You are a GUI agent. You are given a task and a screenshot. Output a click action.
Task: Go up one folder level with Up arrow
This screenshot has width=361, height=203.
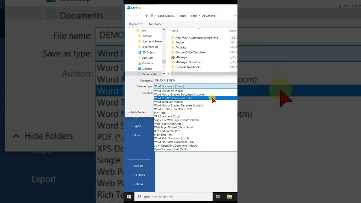(146, 16)
